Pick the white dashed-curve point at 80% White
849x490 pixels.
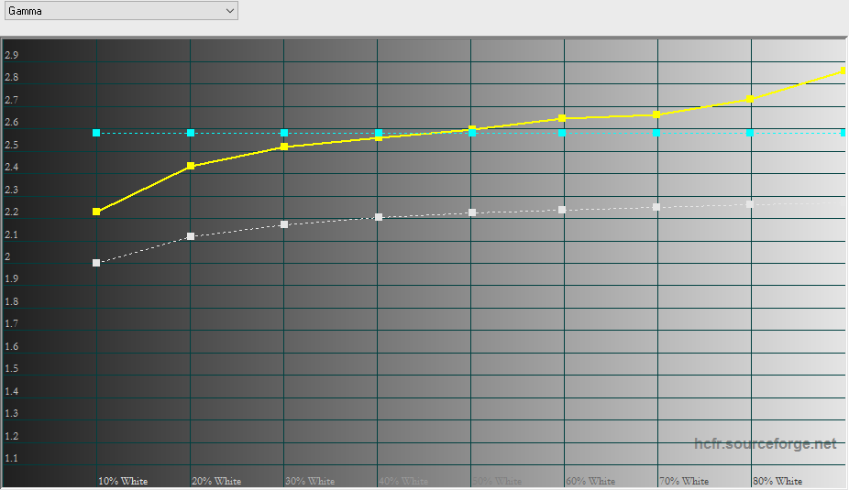(x=750, y=204)
